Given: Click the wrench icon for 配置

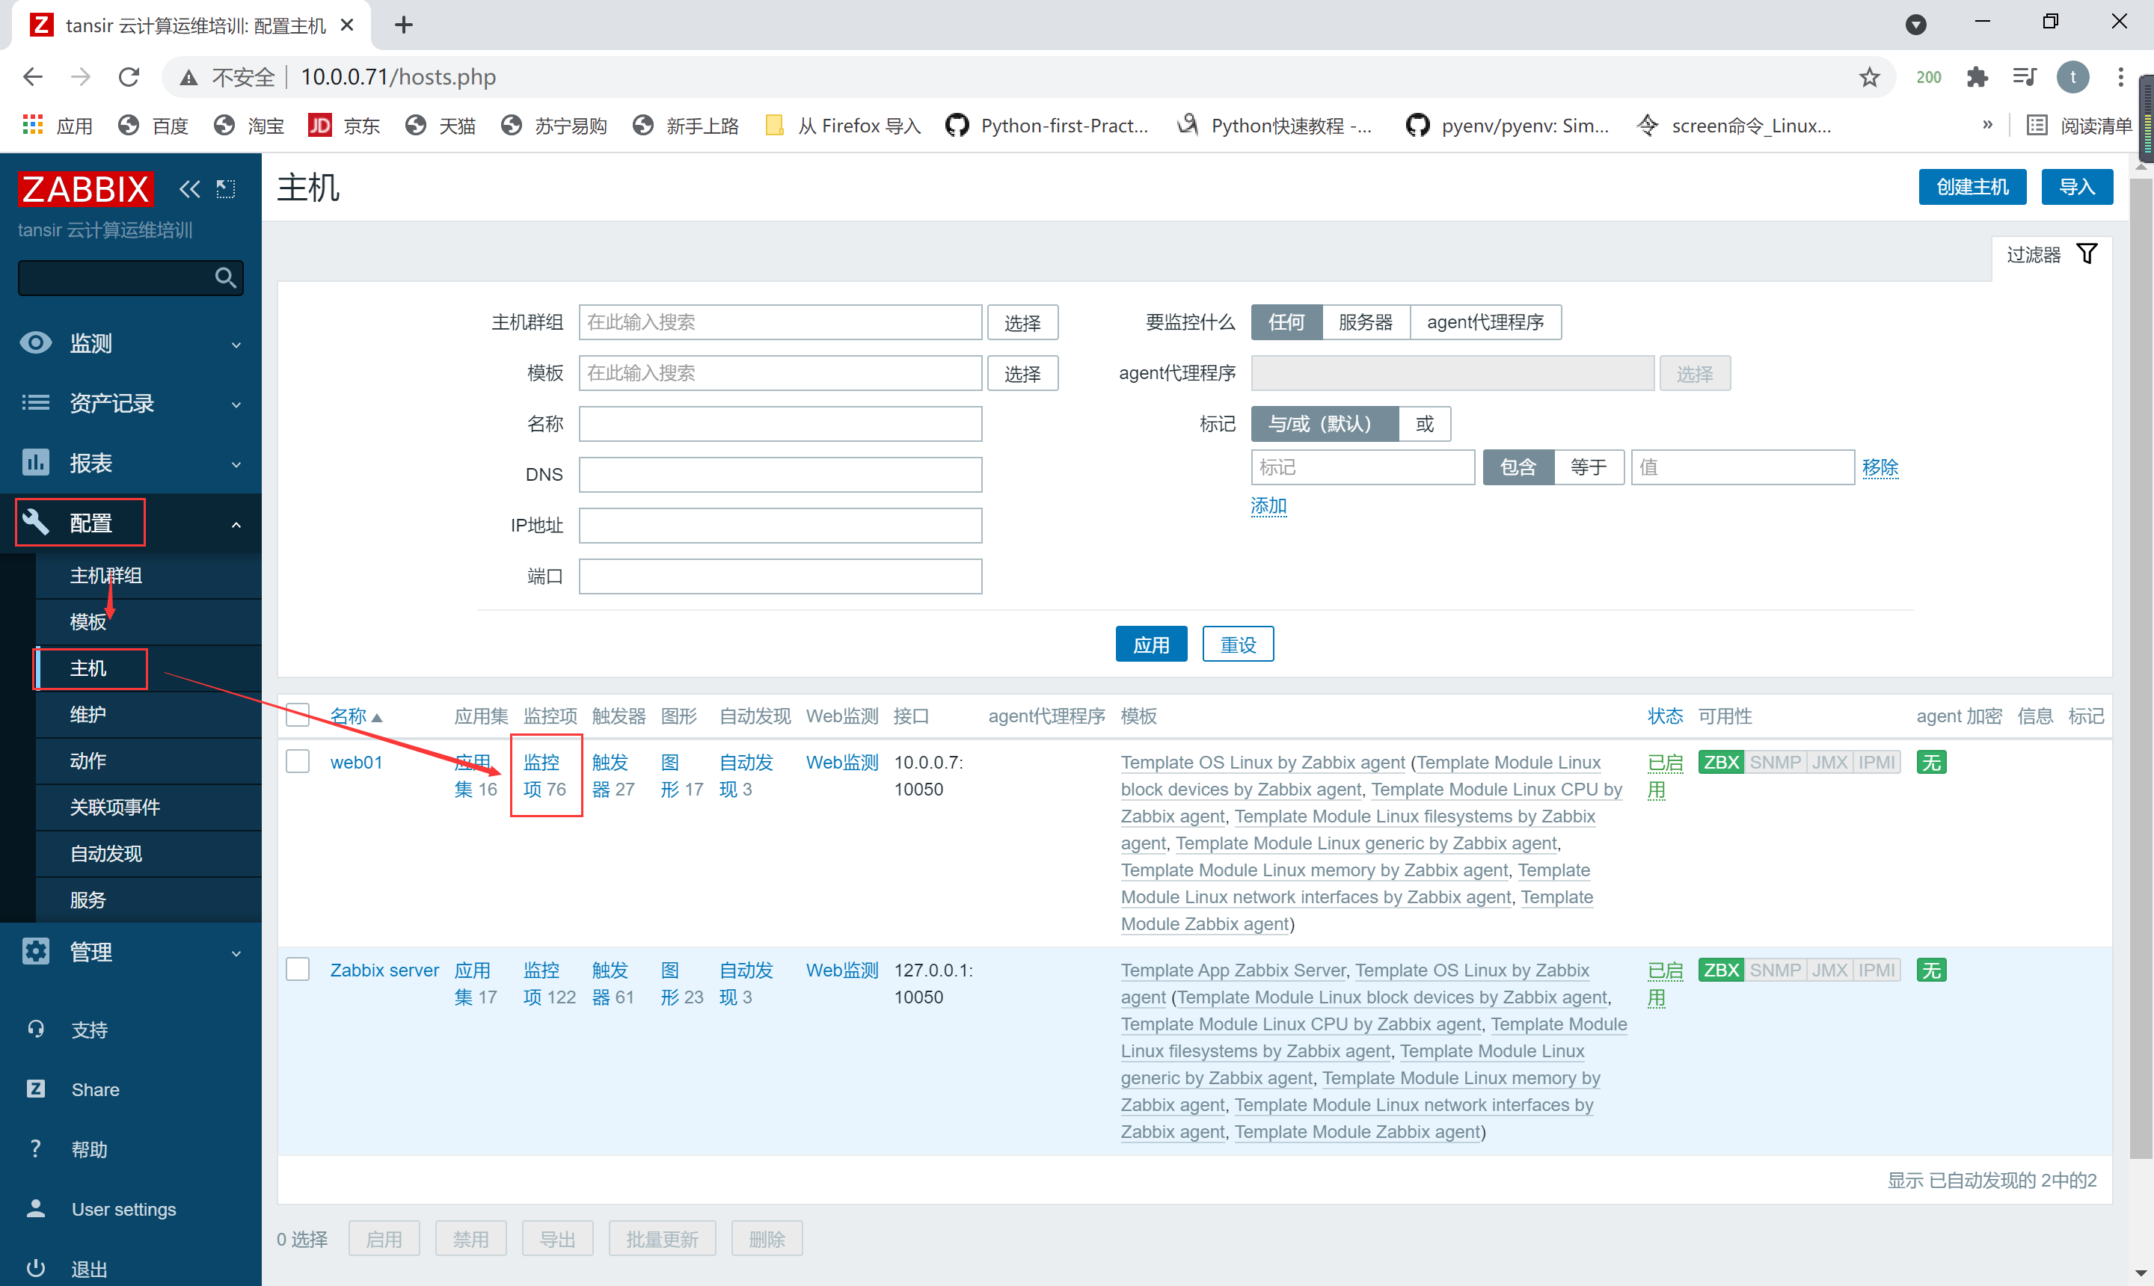Looking at the screenshot, I should click(x=36, y=522).
